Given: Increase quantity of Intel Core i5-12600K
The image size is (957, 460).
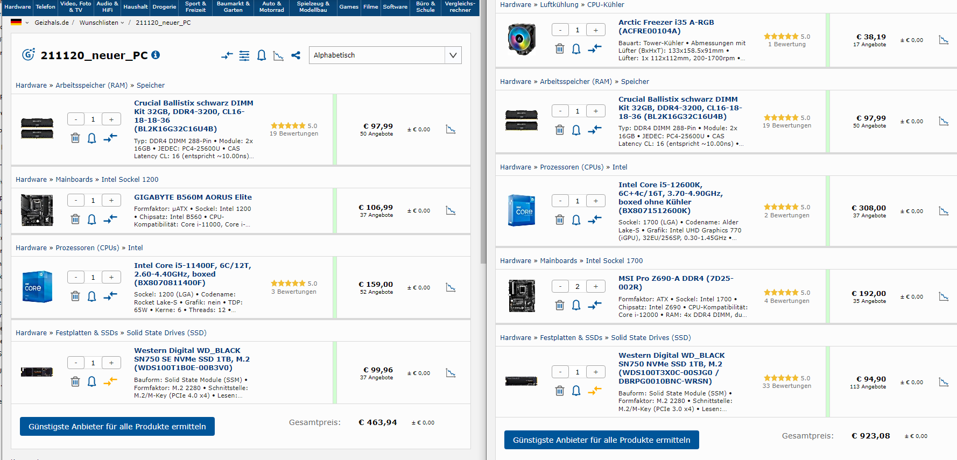Looking at the screenshot, I should tap(596, 201).
